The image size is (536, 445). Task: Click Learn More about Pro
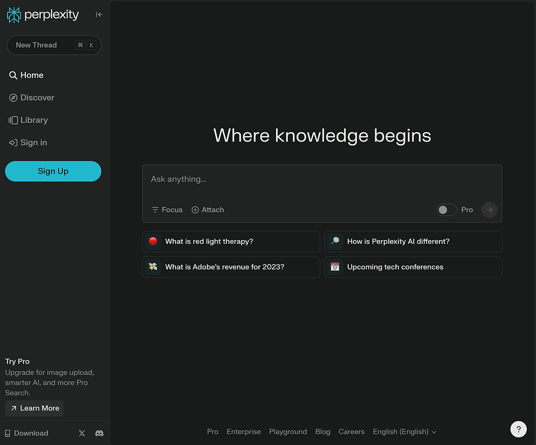point(34,408)
